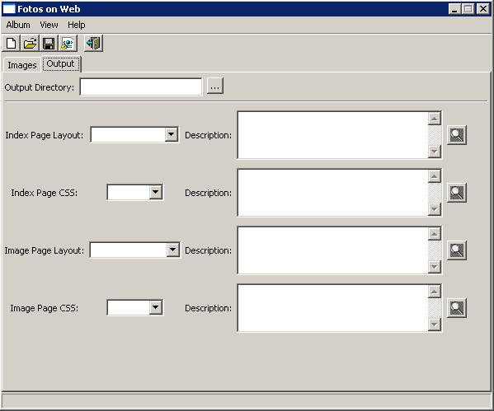Screen dimensions: 494x411
Task: Click down arrow of Index Layout description scrollbar
Action: point(434,152)
